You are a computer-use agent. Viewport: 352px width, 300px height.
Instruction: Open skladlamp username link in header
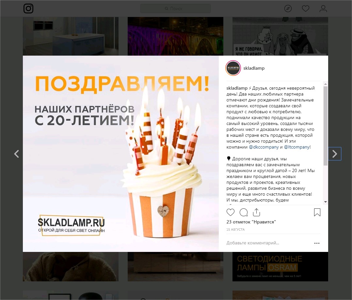click(254, 68)
